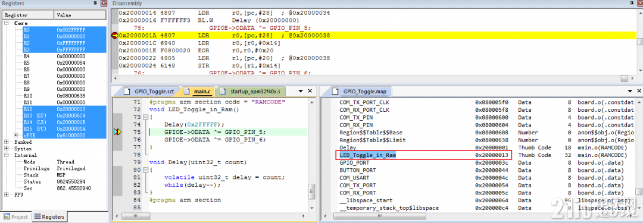This screenshot has height=223, width=643.
Task: Click the Mode Thread entry
Action: pos(65,162)
